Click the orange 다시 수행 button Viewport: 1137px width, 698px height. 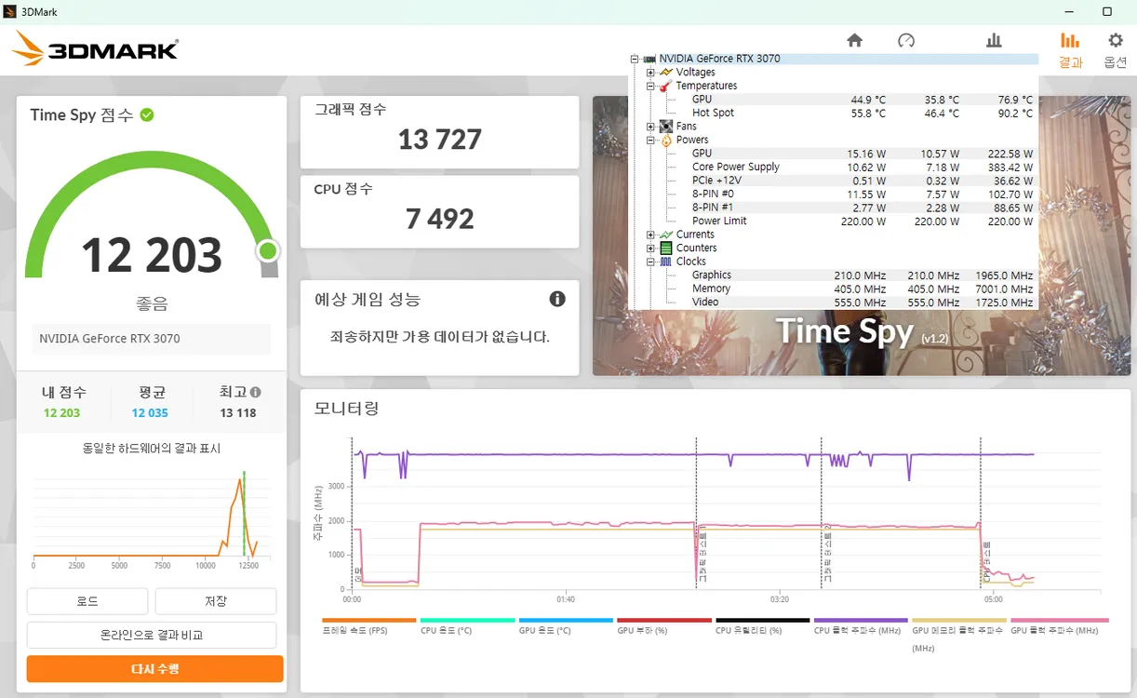pyautogui.click(x=154, y=669)
